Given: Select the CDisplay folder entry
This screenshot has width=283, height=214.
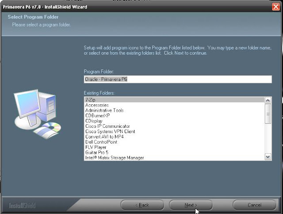Looking at the screenshot, I should [175, 121].
